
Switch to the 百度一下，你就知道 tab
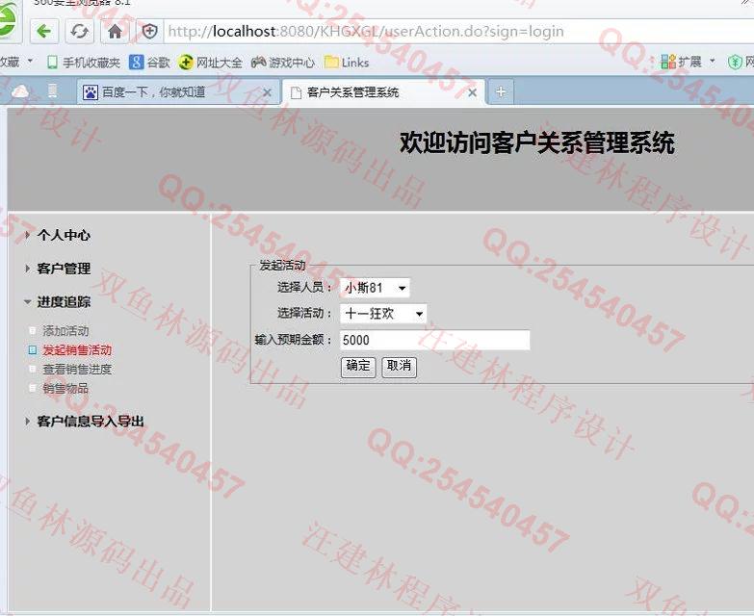pos(176,91)
